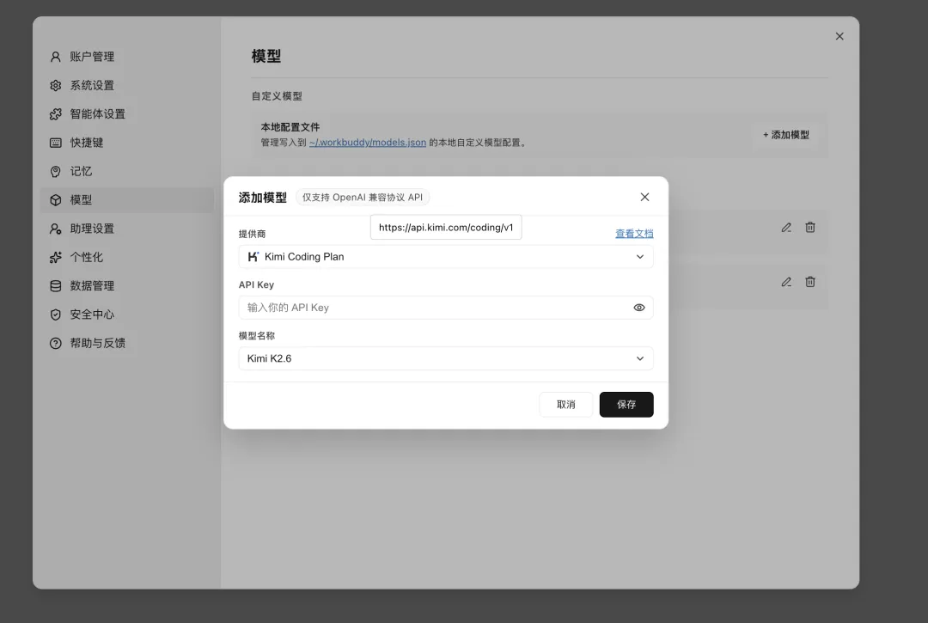Click the 记忆 head icon

coord(56,172)
